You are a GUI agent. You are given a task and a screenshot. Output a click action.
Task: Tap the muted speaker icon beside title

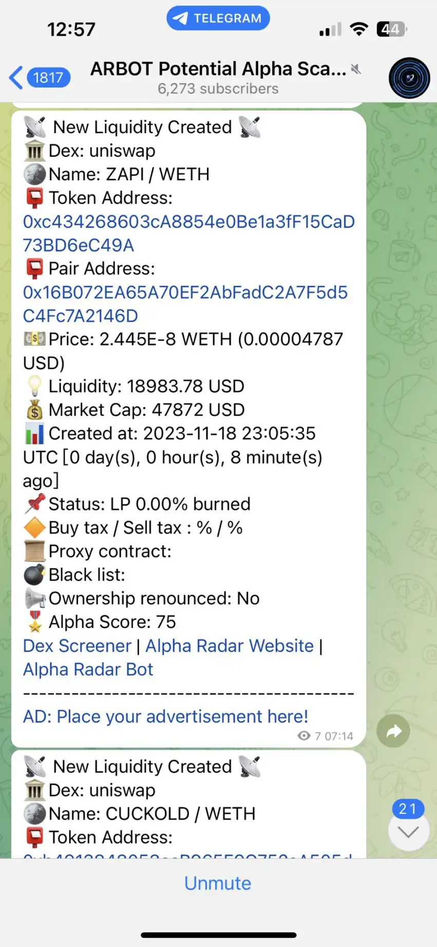click(x=356, y=69)
